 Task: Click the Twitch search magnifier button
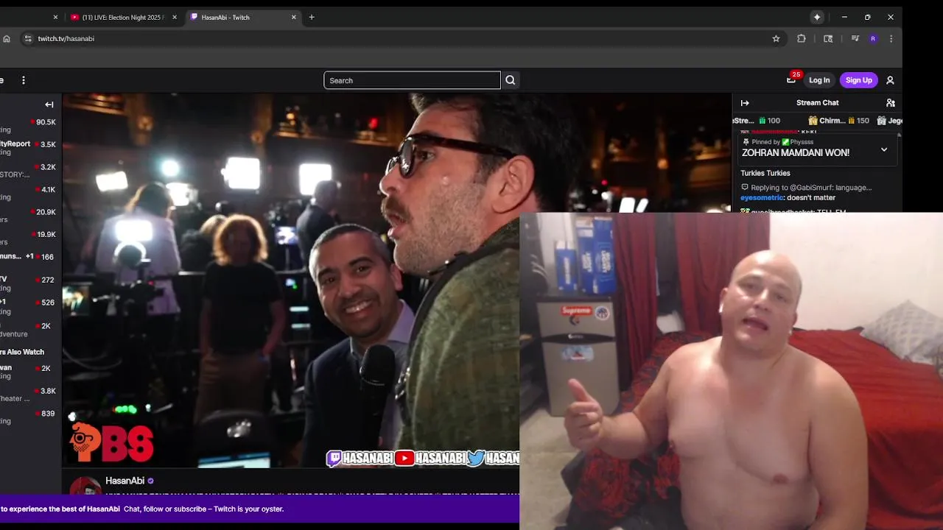pyautogui.click(x=511, y=80)
